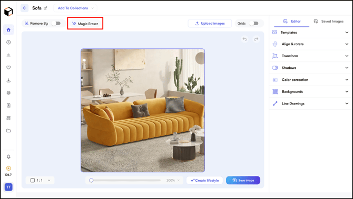Image resolution: width=353 pixels, height=199 pixels.
Task: Open the Add To Collections dropdown
Action: click(x=75, y=8)
